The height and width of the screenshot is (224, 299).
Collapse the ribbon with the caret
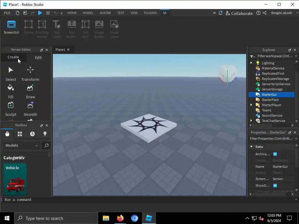click(214, 13)
